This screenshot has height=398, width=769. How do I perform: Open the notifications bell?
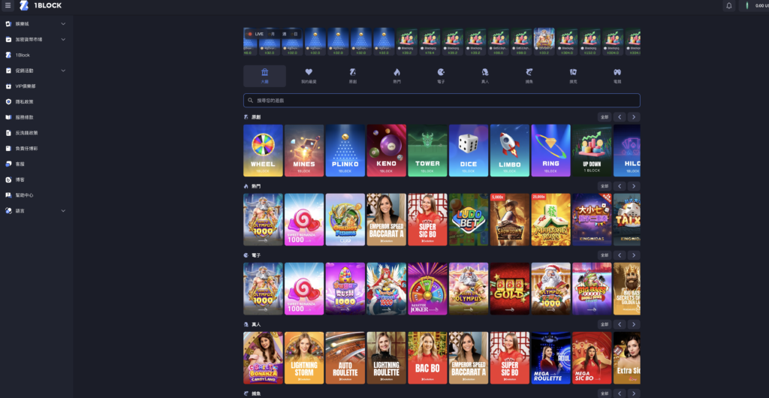click(728, 6)
